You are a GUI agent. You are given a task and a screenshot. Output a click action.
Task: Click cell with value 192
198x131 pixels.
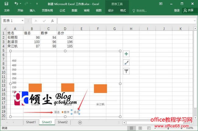click(65, 37)
